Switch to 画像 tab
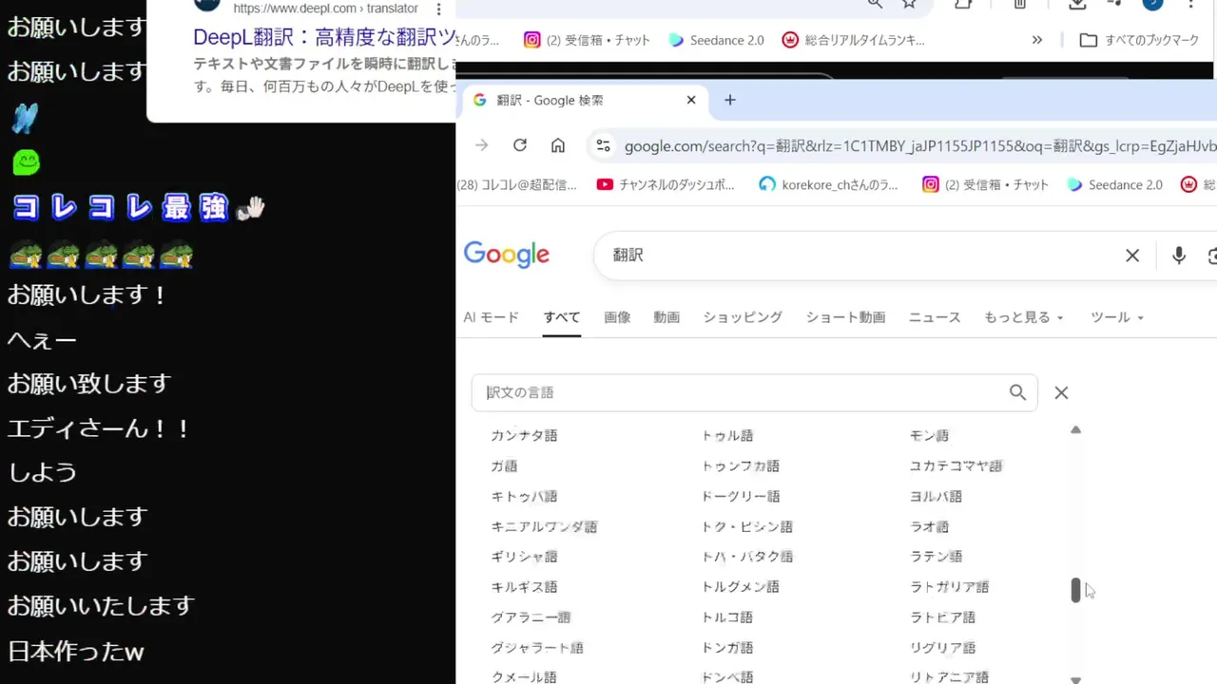Viewport: 1217px width, 684px height. pyautogui.click(x=617, y=317)
